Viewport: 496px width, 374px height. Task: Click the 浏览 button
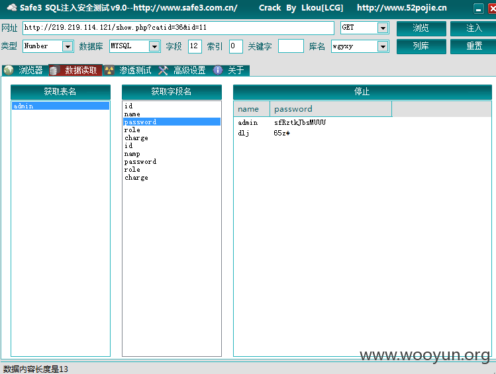click(x=421, y=28)
